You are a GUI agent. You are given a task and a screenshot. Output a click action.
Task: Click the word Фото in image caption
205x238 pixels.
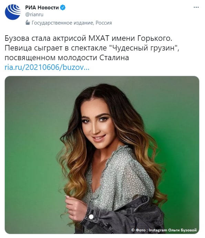point(141,230)
